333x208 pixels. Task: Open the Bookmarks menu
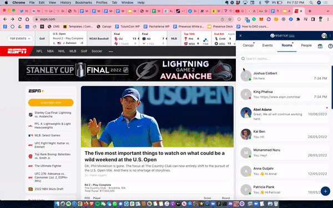[83, 3]
